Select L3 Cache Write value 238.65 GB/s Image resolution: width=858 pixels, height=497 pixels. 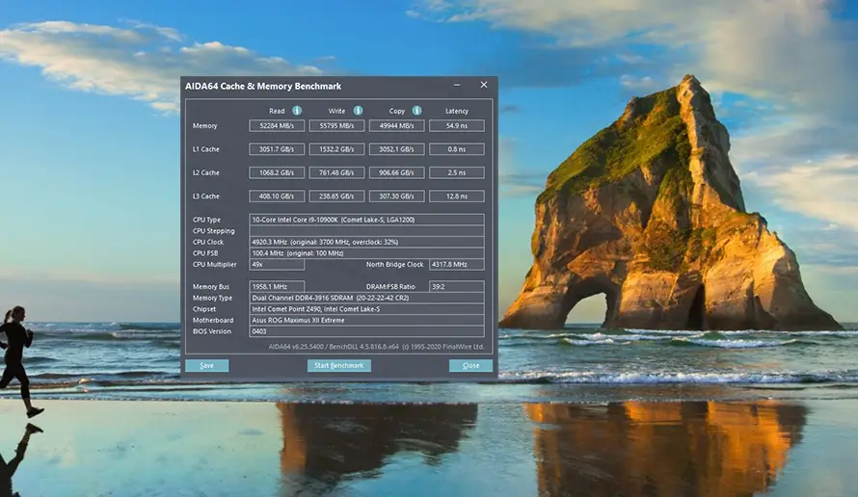[x=336, y=196]
